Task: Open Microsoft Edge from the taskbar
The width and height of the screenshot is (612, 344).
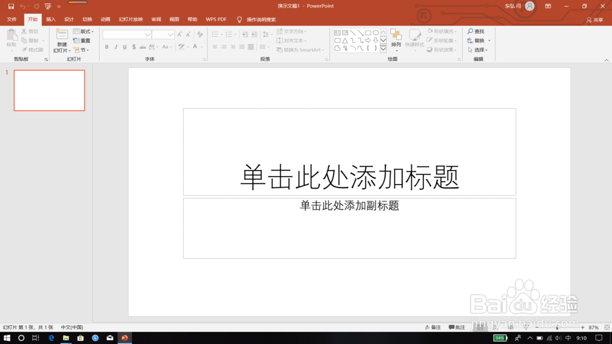Action: (51, 338)
